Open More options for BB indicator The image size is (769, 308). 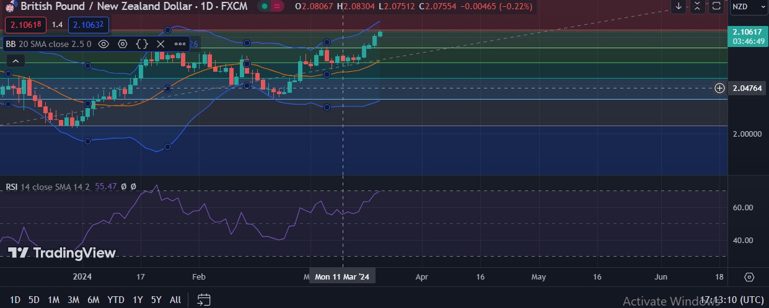(180, 44)
